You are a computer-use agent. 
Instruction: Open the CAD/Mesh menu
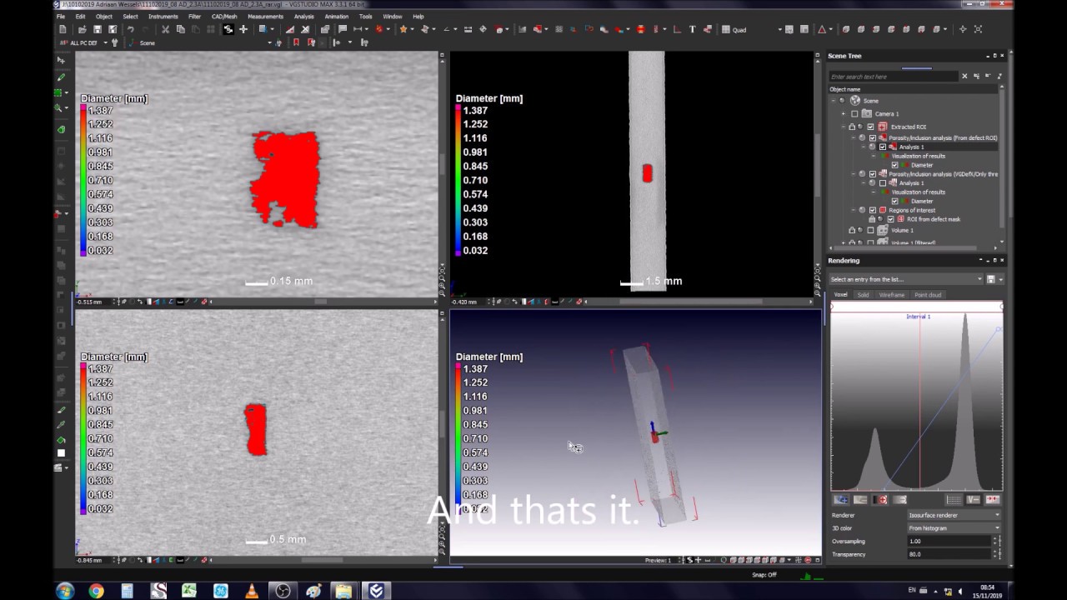[x=224, y=16]
